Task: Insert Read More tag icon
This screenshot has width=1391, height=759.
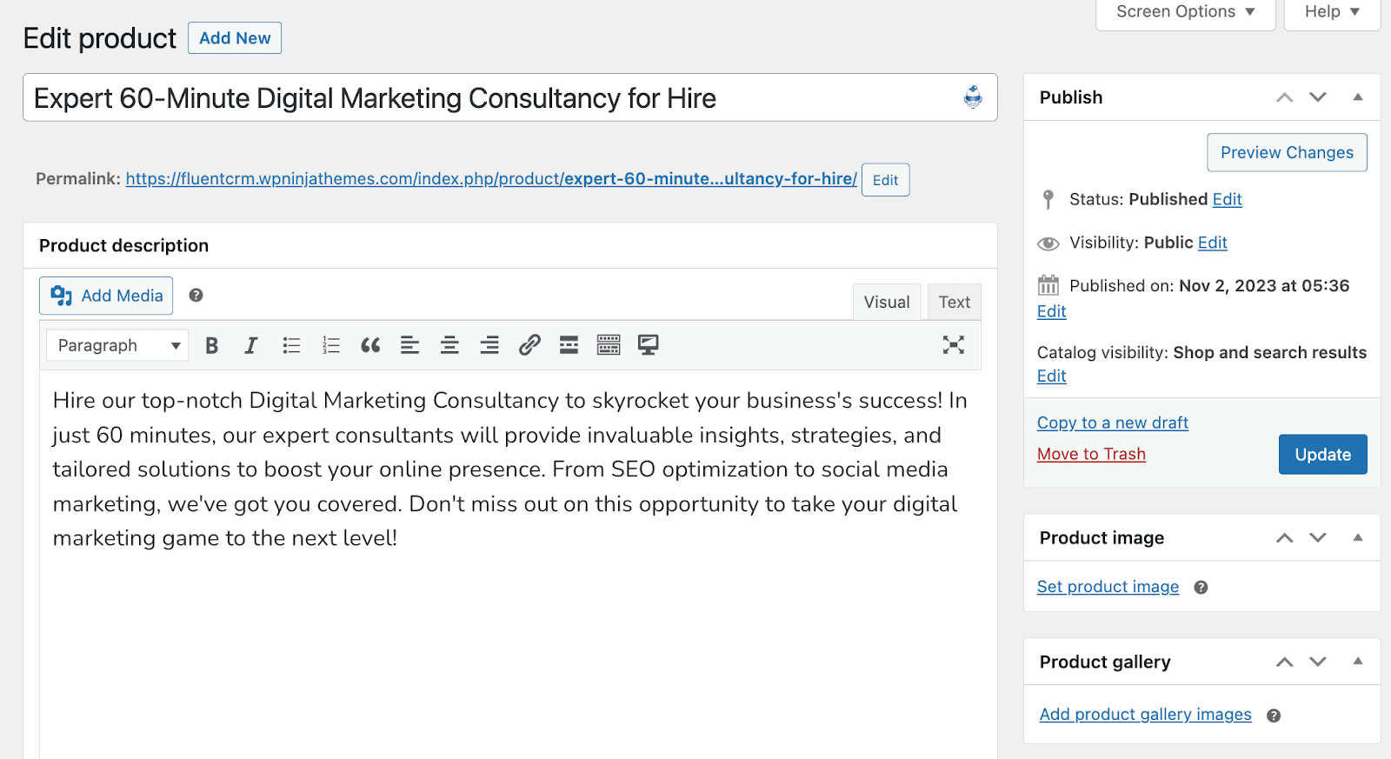Action: coord(569,345)
